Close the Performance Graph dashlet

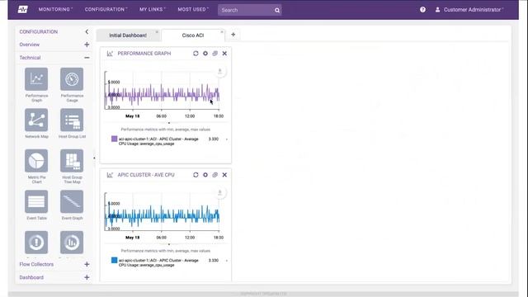point(224,53)
